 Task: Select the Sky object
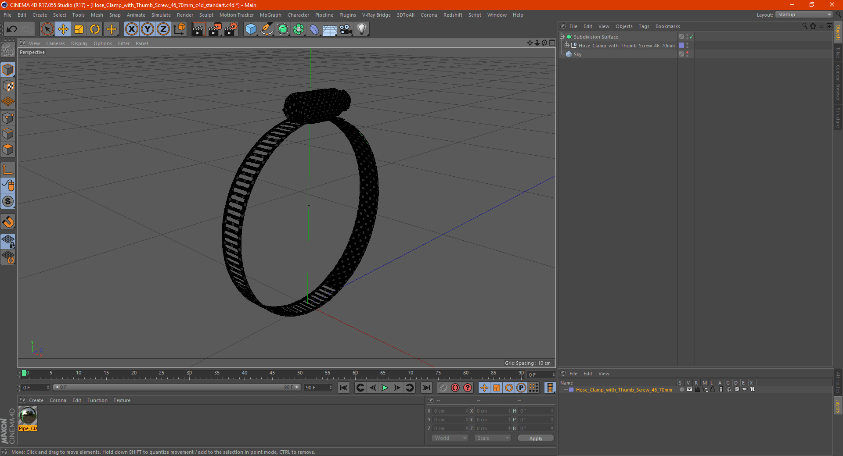click(577, 54)
